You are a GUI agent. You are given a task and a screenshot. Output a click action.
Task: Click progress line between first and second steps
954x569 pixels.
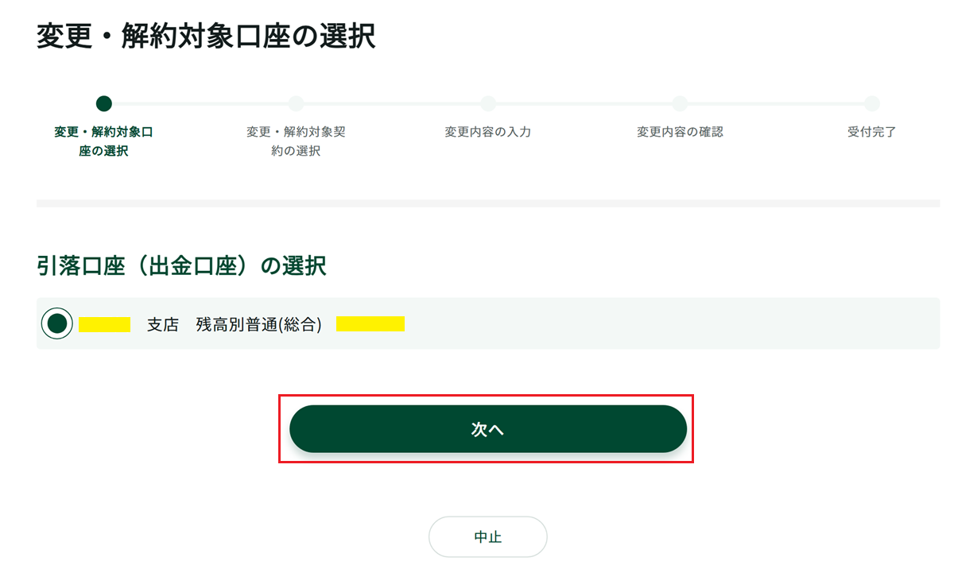[200, 103]
